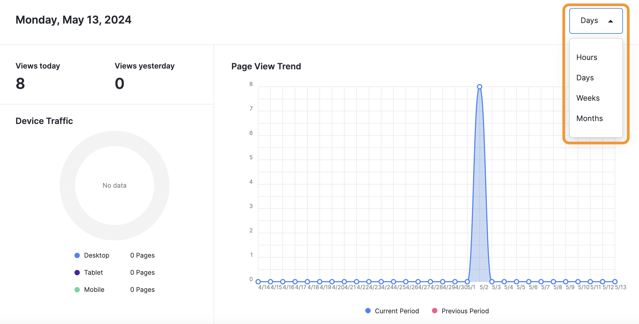Click the Desktop device legend label
Image resolution: width=639 pixels, height=324 pixels.
[x=96, y=255]
